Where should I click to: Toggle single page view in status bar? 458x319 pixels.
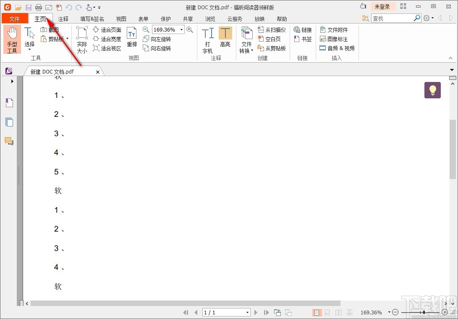coord(316,312)
